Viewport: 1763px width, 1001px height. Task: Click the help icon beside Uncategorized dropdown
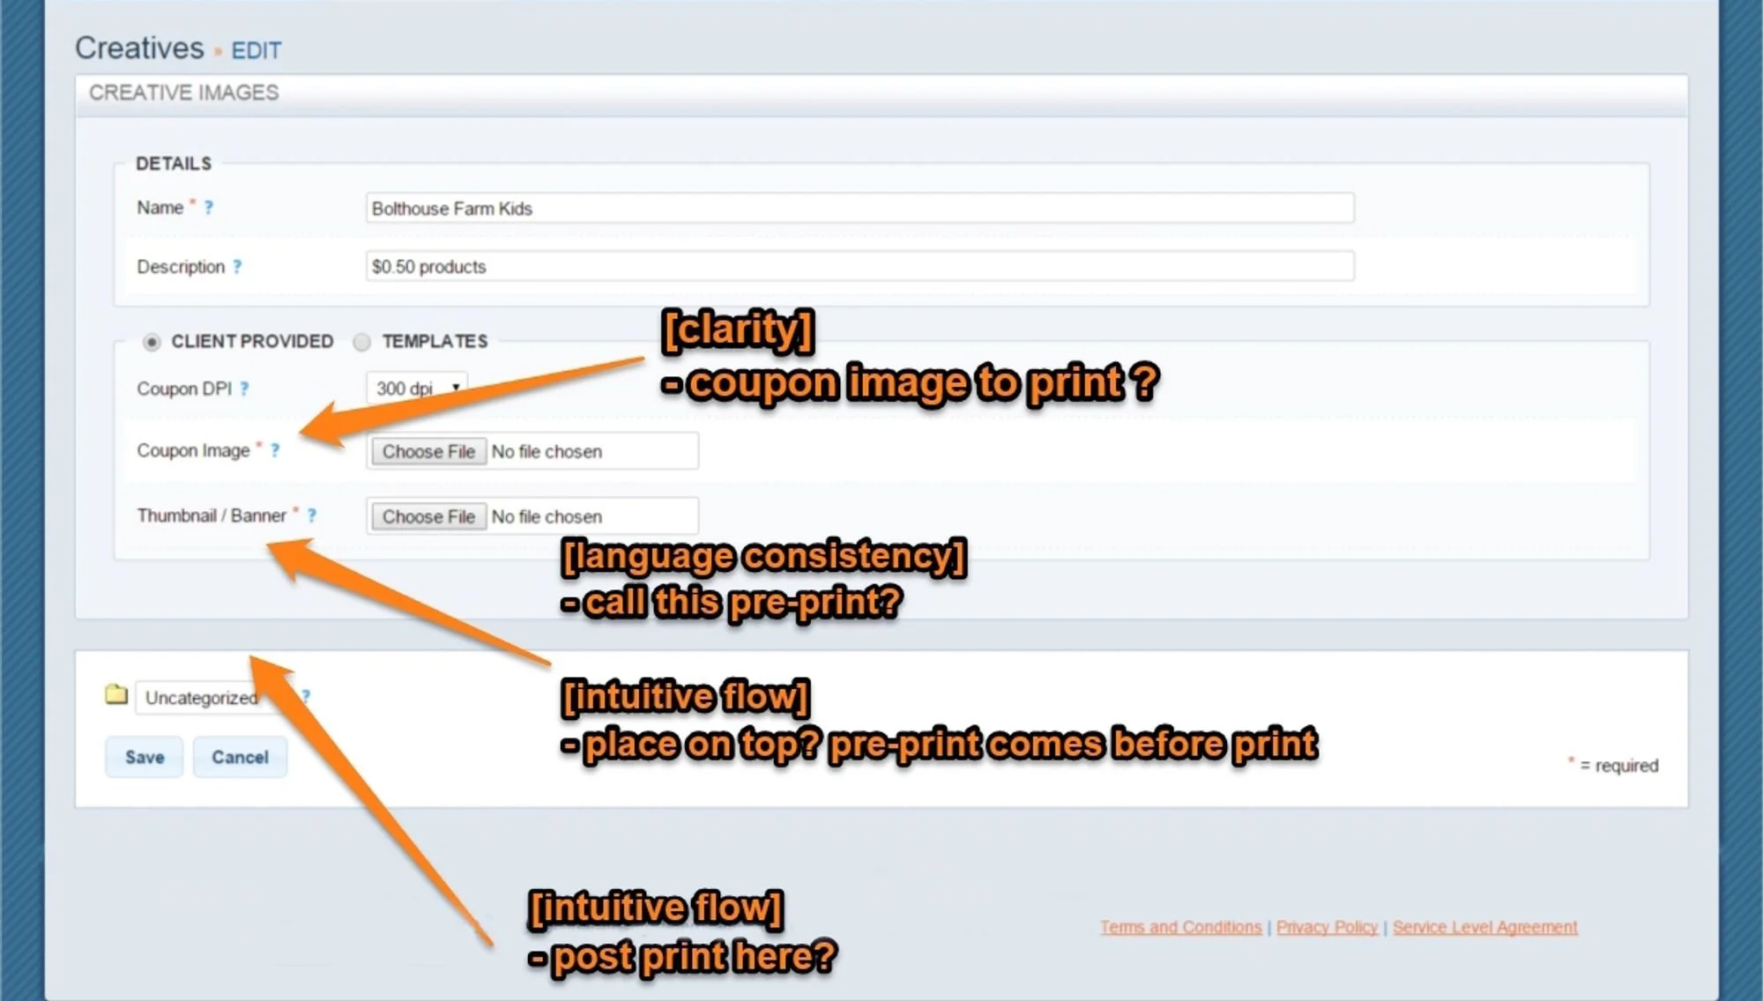(306, 696)
